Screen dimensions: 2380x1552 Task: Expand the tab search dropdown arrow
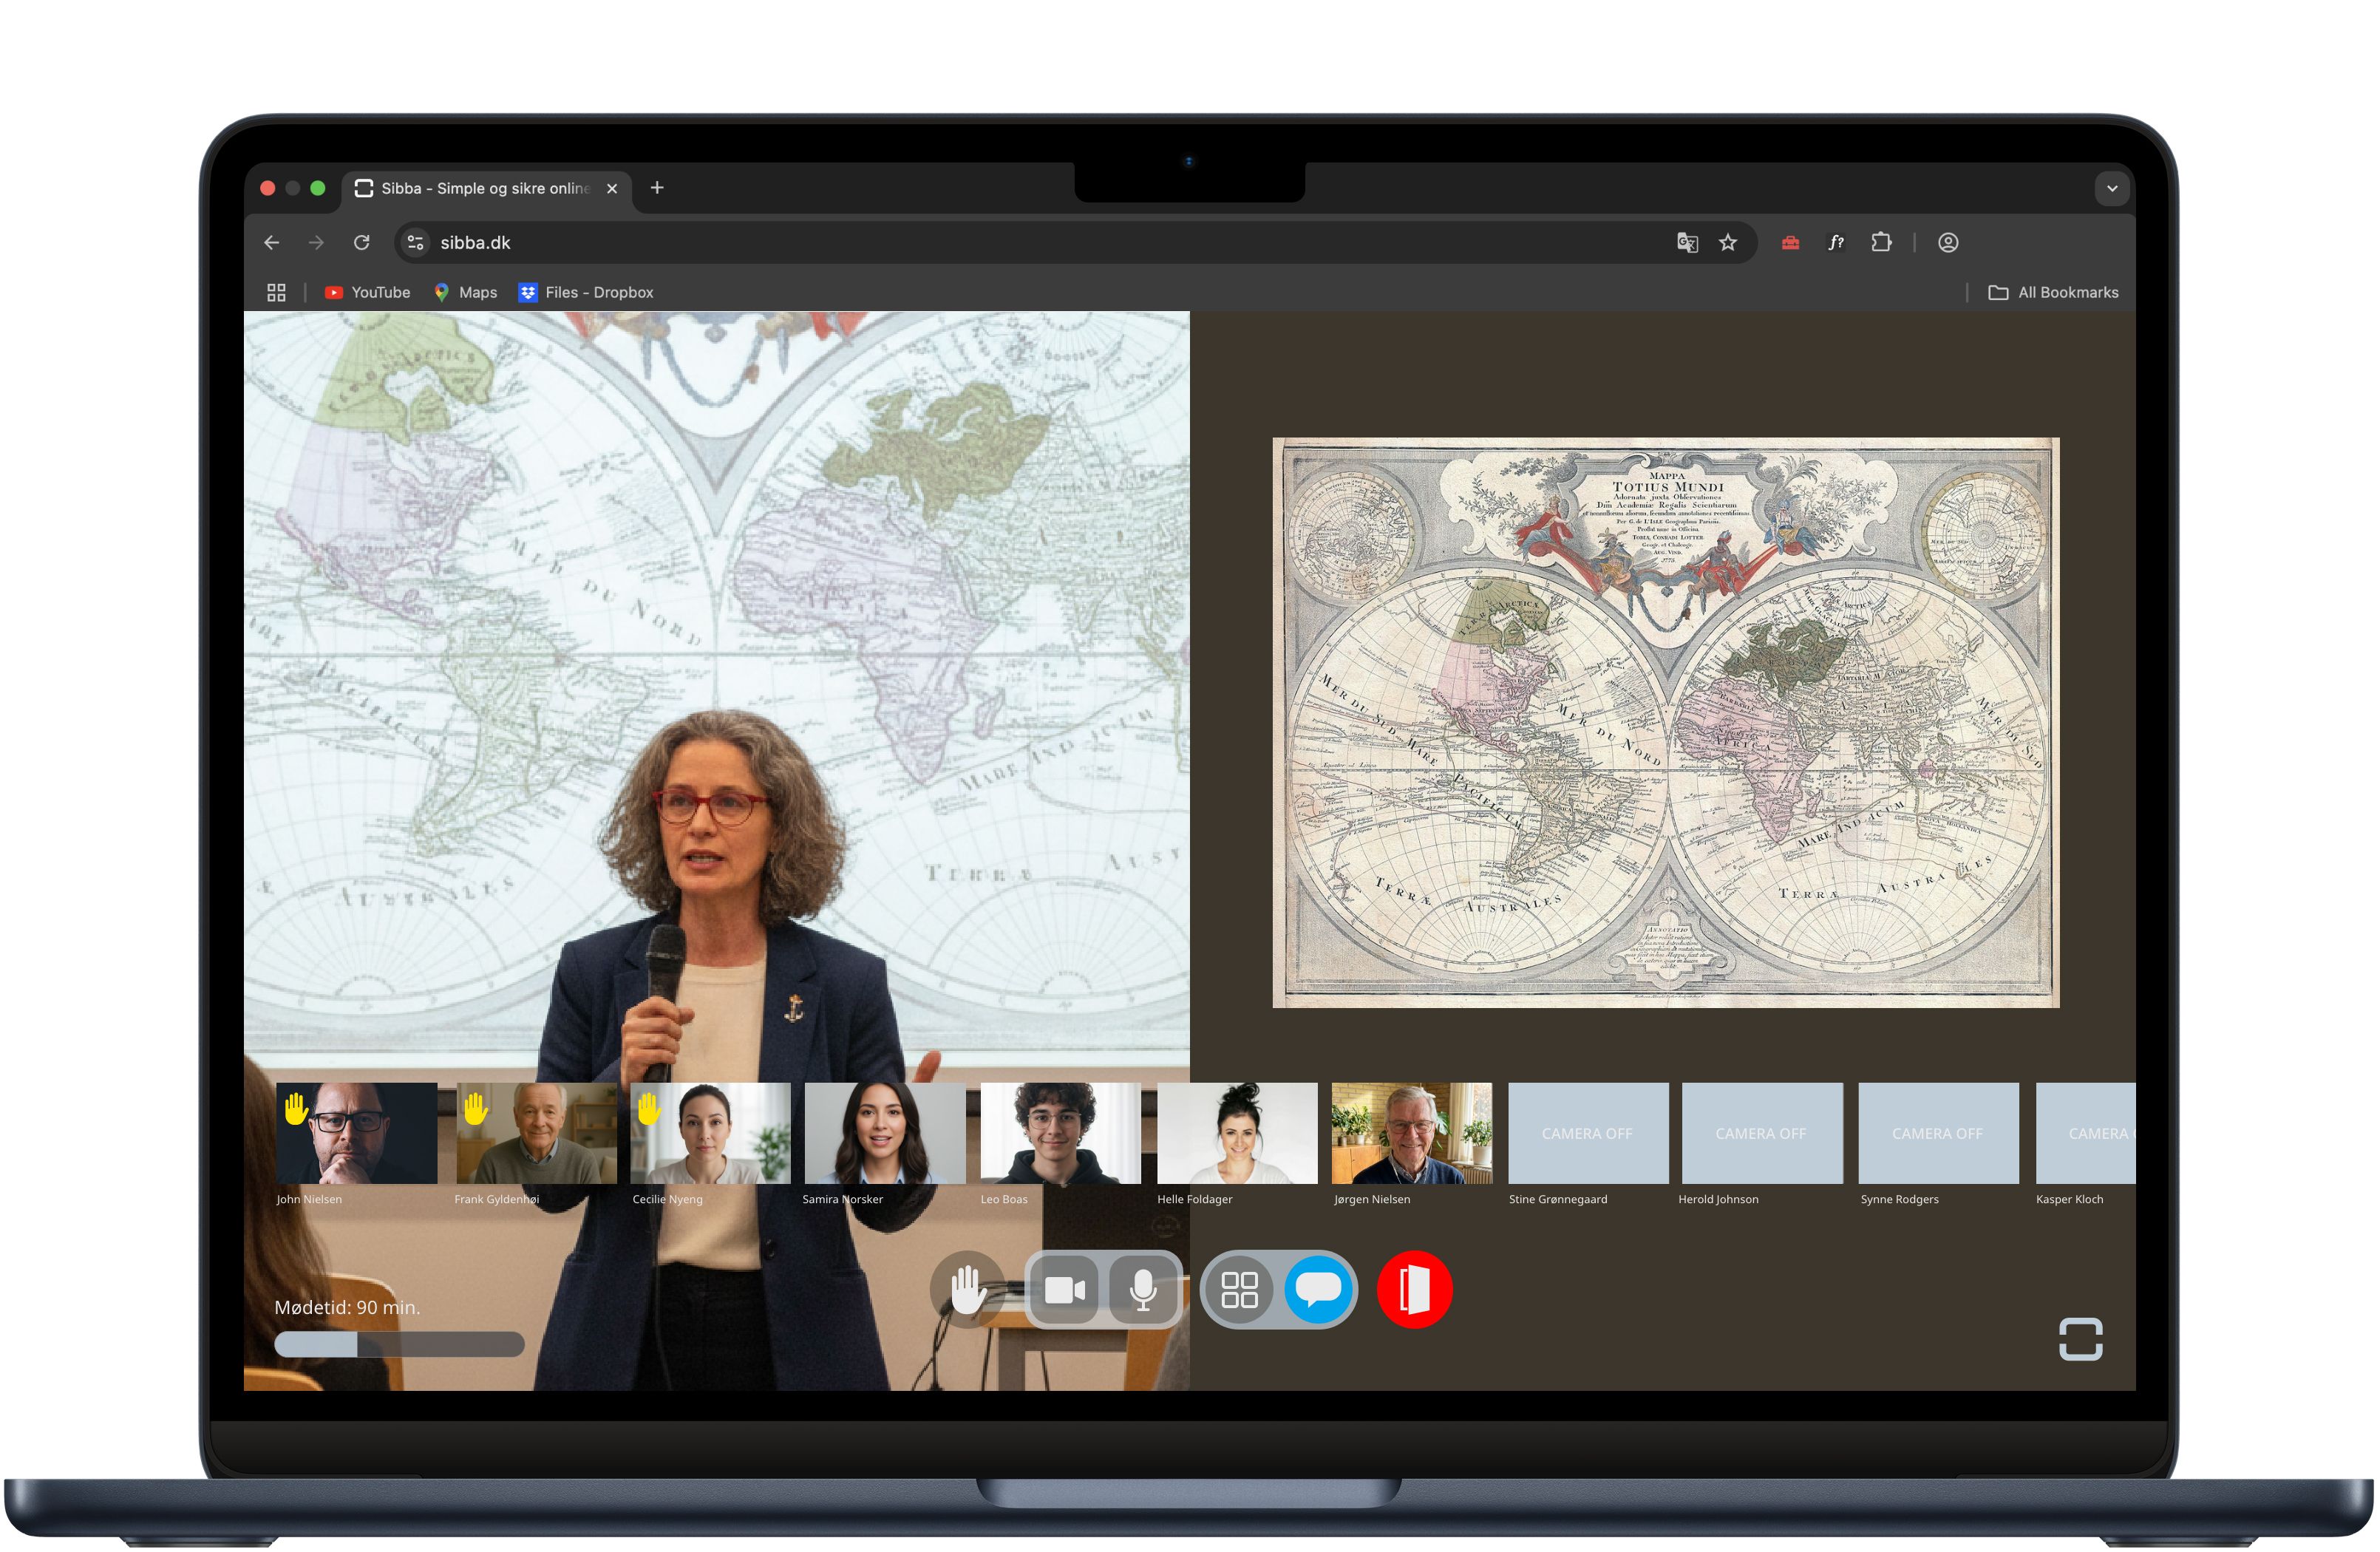(x=2112, y=188)
